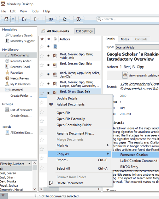Select Needs Review in sidebar

(x=17, y=78)
